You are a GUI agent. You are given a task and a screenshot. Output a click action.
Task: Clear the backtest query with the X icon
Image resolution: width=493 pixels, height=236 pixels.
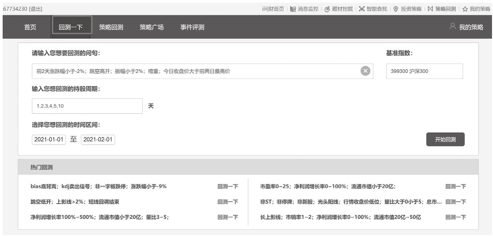pyautogui.click(x=365, y=71)
